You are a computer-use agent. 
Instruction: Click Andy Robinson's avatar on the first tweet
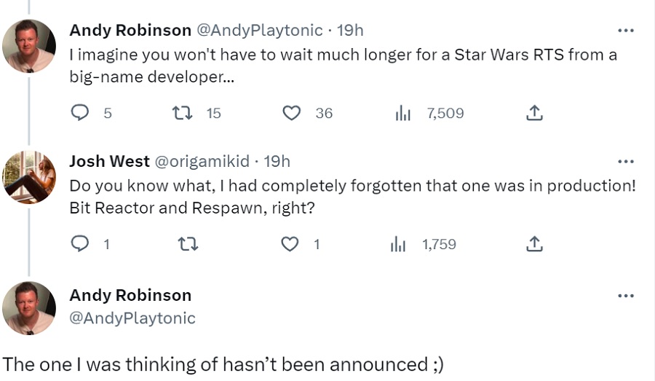click(x=29, y=46)
